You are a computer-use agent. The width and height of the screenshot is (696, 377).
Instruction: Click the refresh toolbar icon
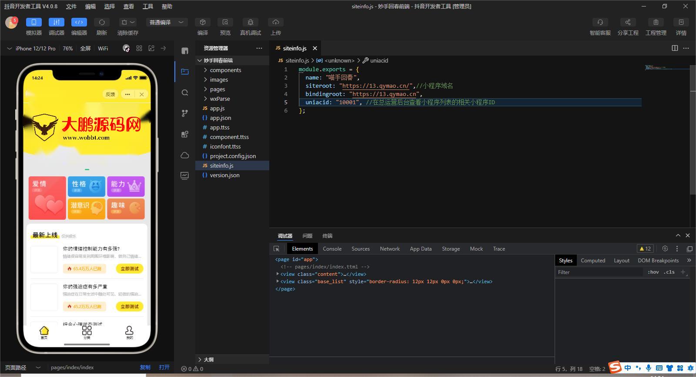tap(102, 22)
